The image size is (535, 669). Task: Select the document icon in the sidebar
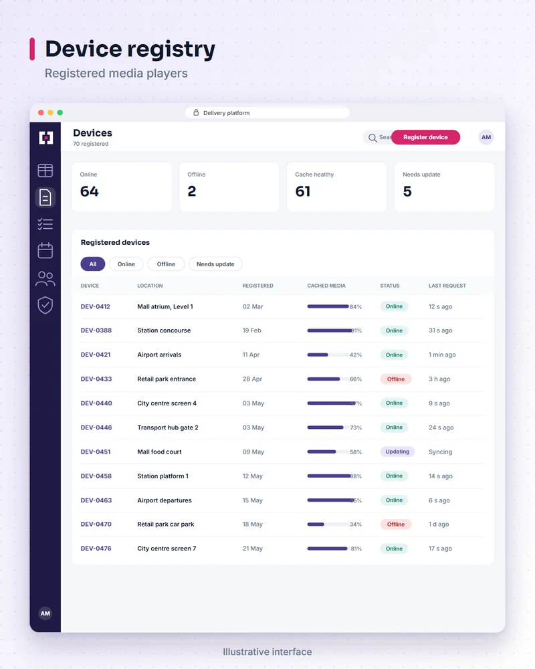[45, 197]
